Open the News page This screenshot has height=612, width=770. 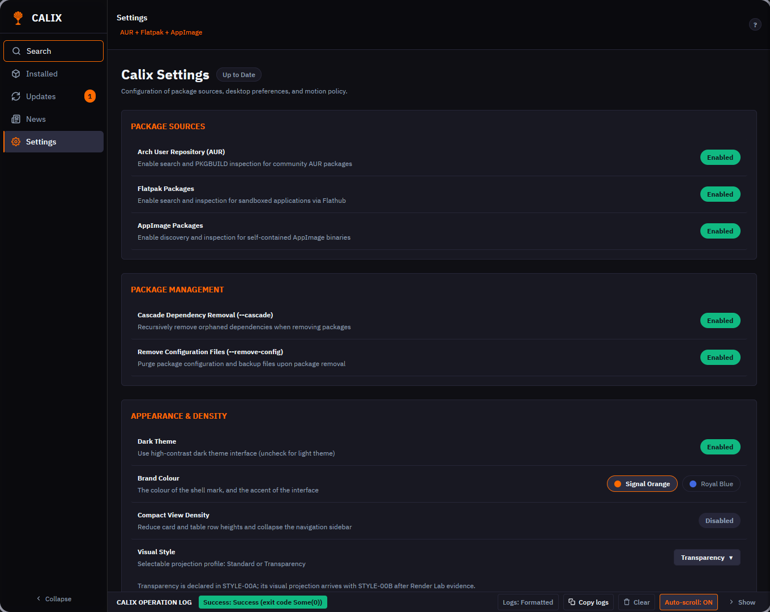[x=53, y=119]
